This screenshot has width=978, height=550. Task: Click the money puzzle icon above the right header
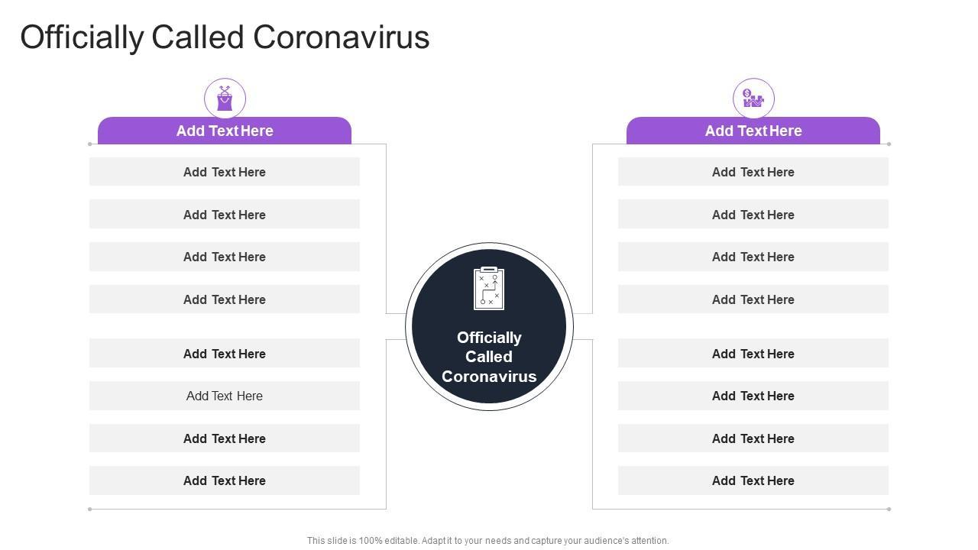click(x=753, y=99)
